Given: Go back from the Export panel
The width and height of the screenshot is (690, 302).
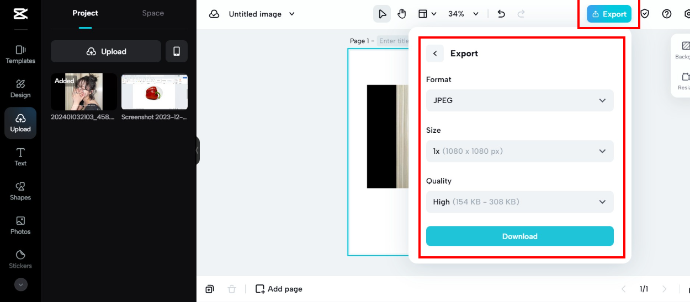Looking at the screenshot, I should point(435,53).
